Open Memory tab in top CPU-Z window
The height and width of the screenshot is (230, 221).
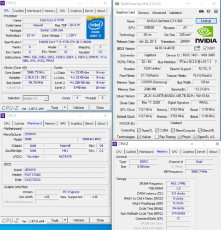(50, 11)
